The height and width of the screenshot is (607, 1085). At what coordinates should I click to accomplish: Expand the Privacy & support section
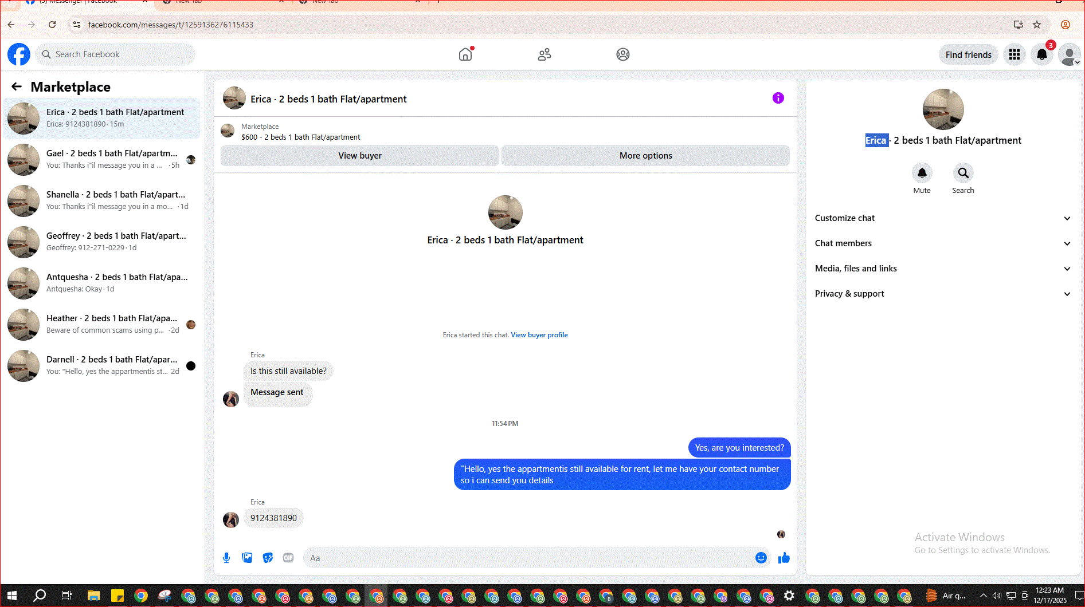point(943,294)
